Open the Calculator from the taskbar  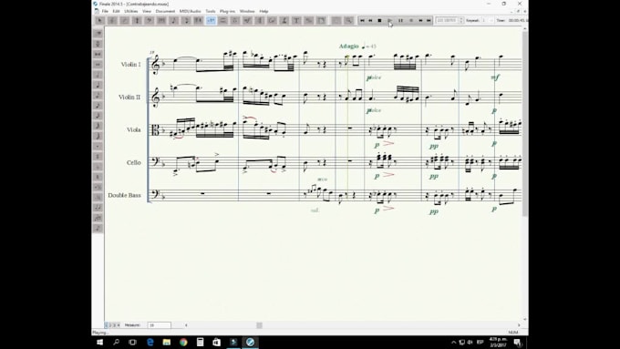click(x=200, y=342)
